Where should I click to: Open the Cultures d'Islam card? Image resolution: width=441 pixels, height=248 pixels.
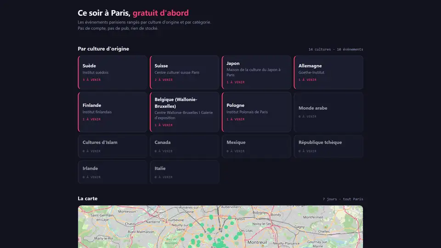click(113, 146)
